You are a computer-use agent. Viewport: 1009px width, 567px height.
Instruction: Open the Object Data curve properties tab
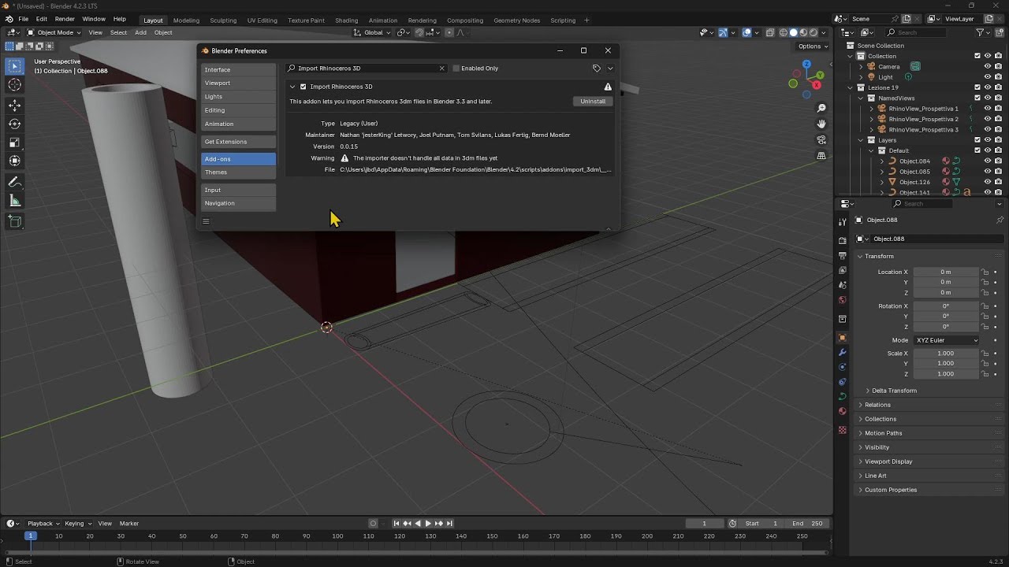(x=842, y=396)
